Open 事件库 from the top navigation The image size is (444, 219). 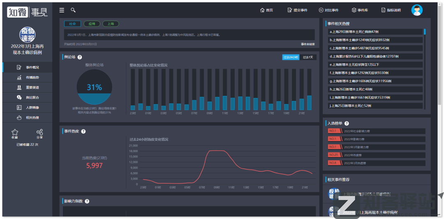(x=360, y=10)
